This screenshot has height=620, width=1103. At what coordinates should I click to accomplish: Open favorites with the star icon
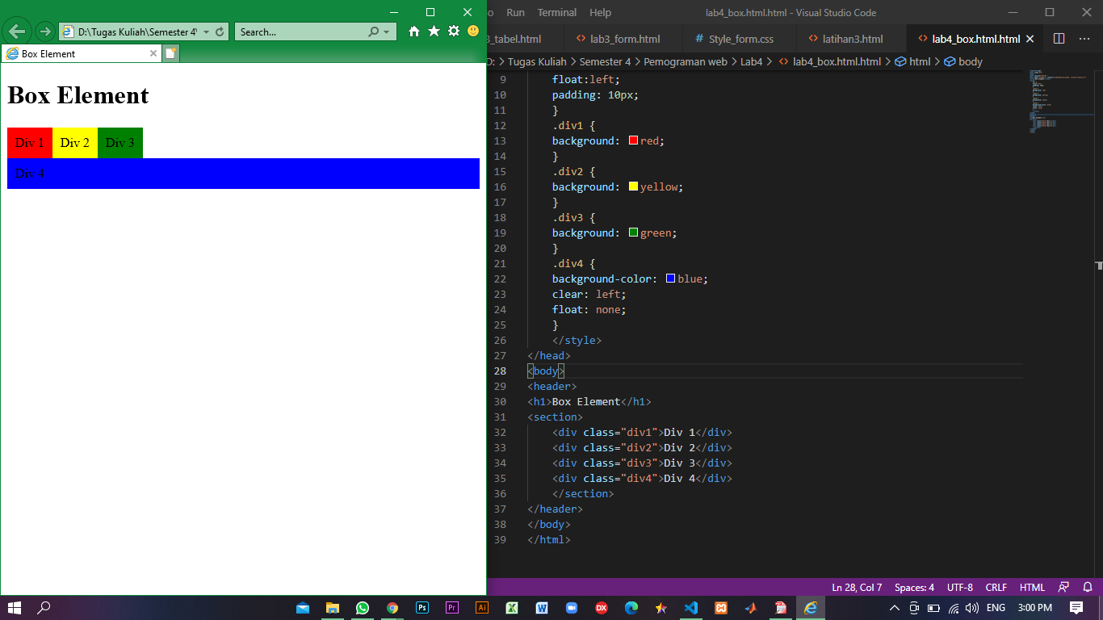434,31
